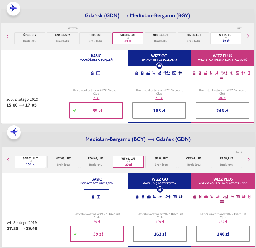Select the 246 zł WIZZ Plus outbound fare
The height and width of the screenshot is (248, 256).
coord(223,111)
